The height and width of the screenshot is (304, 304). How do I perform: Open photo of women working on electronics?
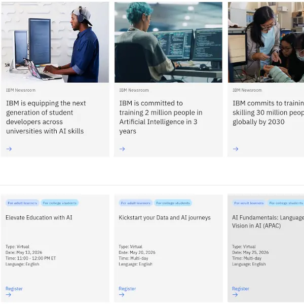[x=266, y=42]
